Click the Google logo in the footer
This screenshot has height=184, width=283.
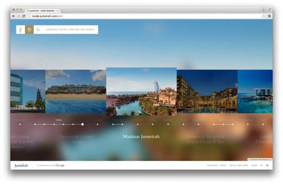coord(60,165)
